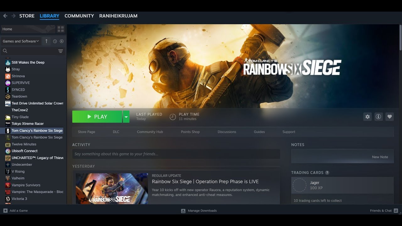The image size is (402, 226).
Task: Click the recent activity clock icon
Action: pos(55,41)
